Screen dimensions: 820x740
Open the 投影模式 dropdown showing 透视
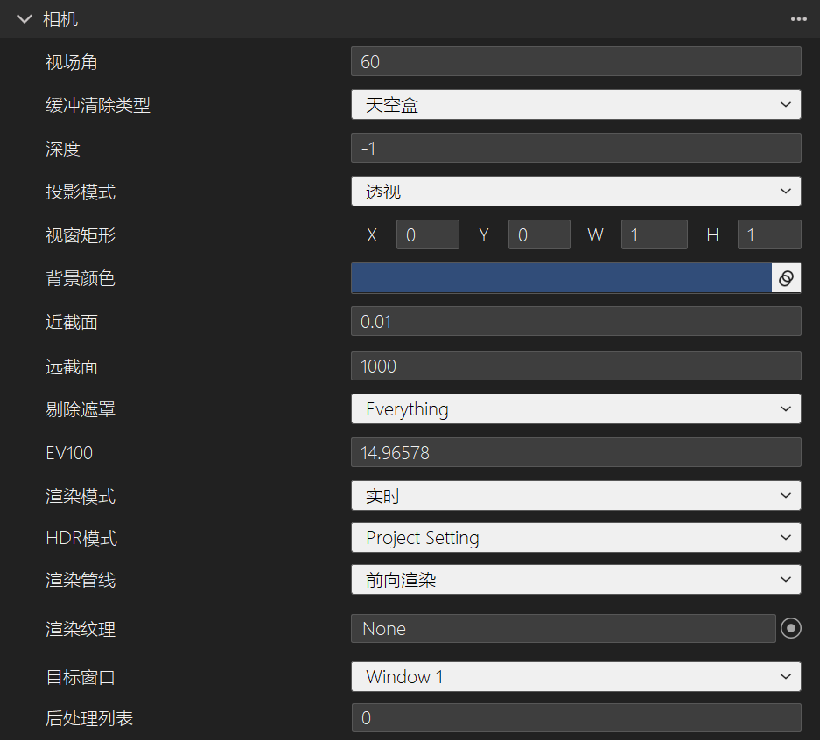tap(576, 192)
